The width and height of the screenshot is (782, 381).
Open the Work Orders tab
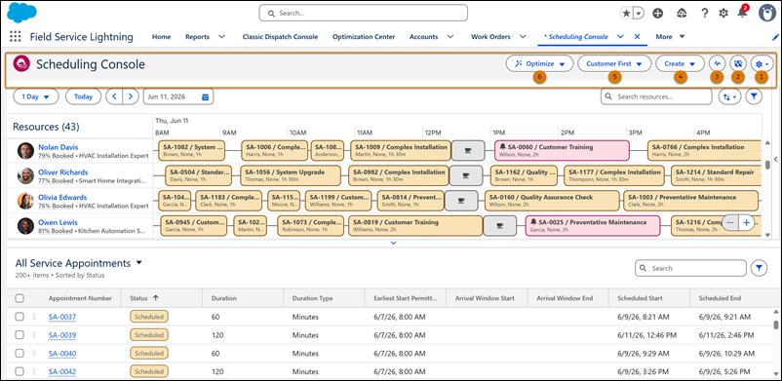[490, 36]
